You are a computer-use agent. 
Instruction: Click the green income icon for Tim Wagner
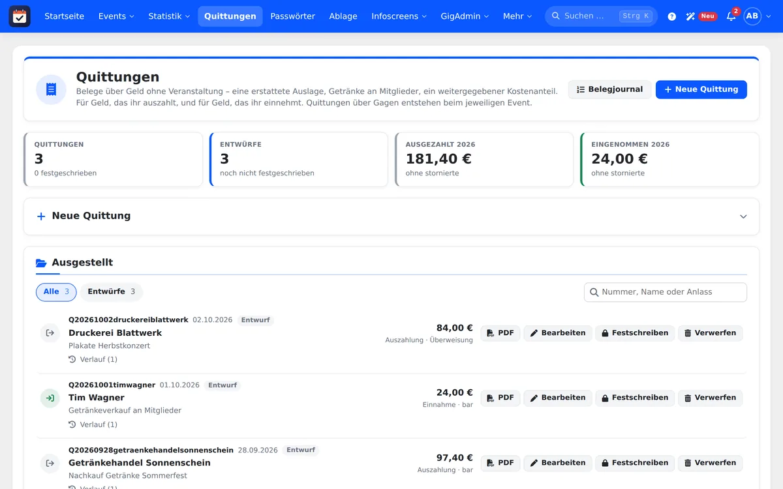[x=50, y=398]
